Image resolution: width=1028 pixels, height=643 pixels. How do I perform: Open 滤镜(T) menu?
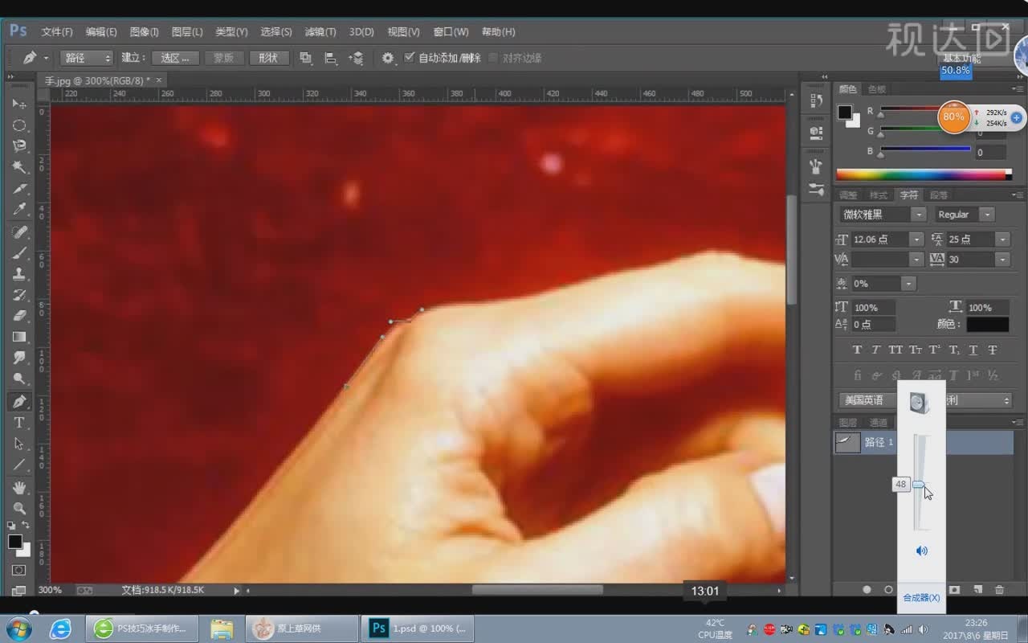[x=320, y=32]
